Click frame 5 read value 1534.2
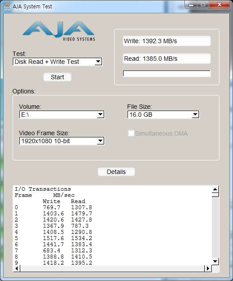The height and width of the screenshot is (281, 233). (x=82, y=238)
